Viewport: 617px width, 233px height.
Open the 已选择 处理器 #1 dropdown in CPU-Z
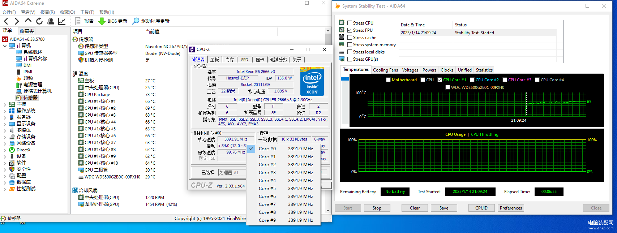tap(232, 173)
